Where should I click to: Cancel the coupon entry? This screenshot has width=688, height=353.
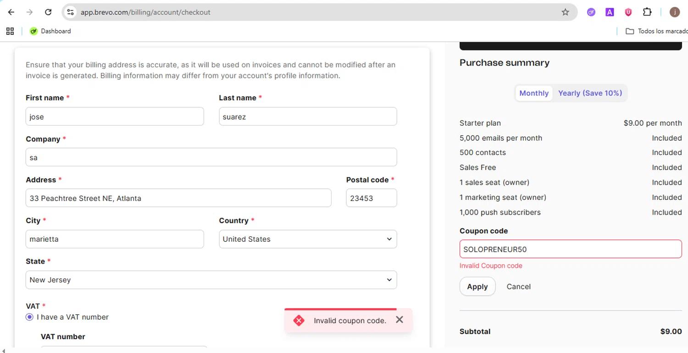point(518,287)
